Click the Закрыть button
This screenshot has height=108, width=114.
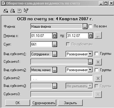(70, 103)
